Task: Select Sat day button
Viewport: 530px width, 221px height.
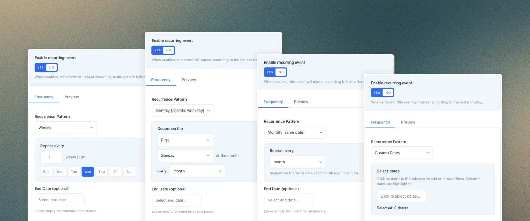Action: click(129, 172)
